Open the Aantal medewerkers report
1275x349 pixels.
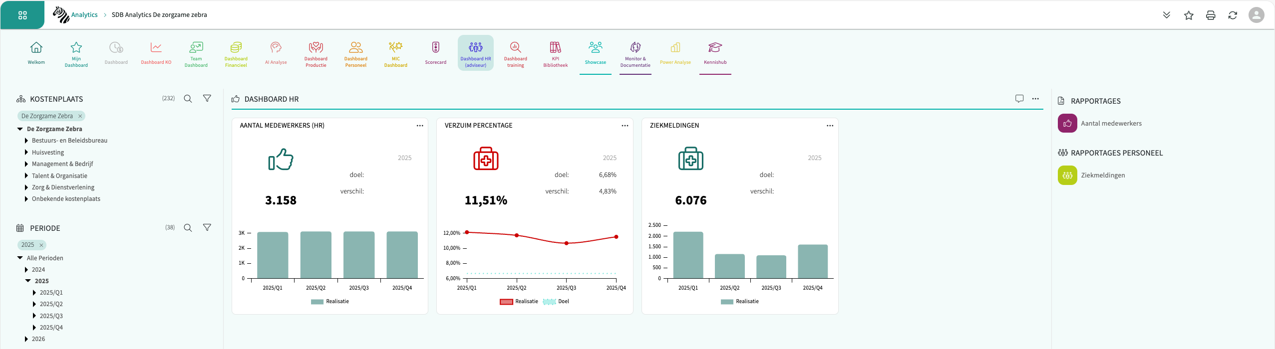click(1111, 124)
